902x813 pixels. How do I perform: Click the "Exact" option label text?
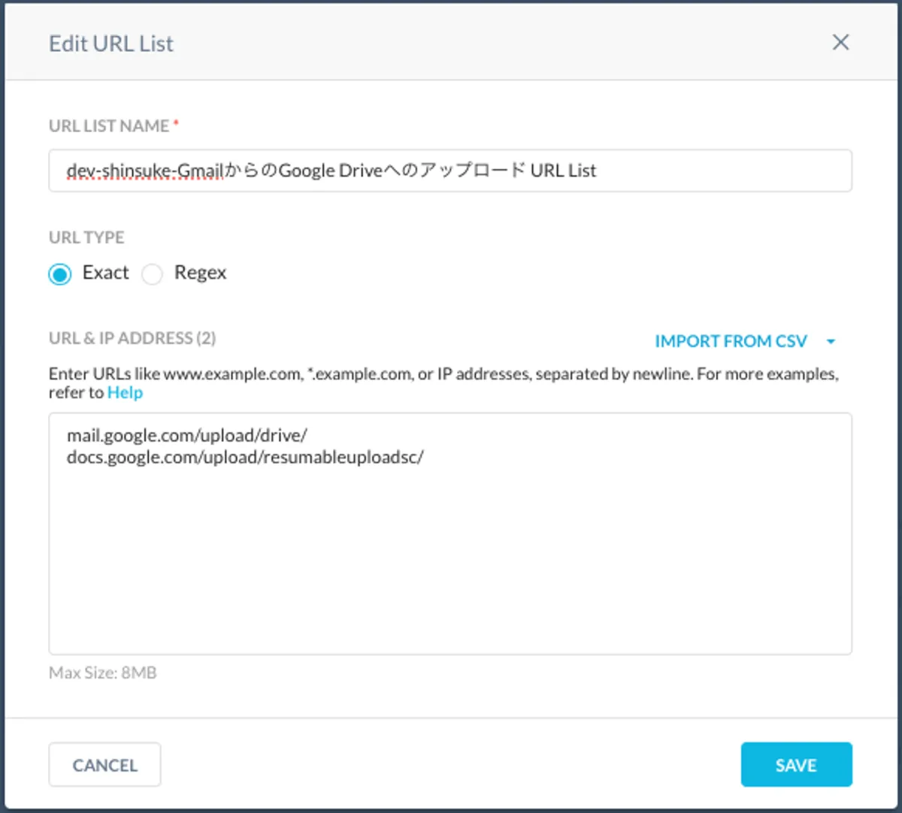[105, 273]
